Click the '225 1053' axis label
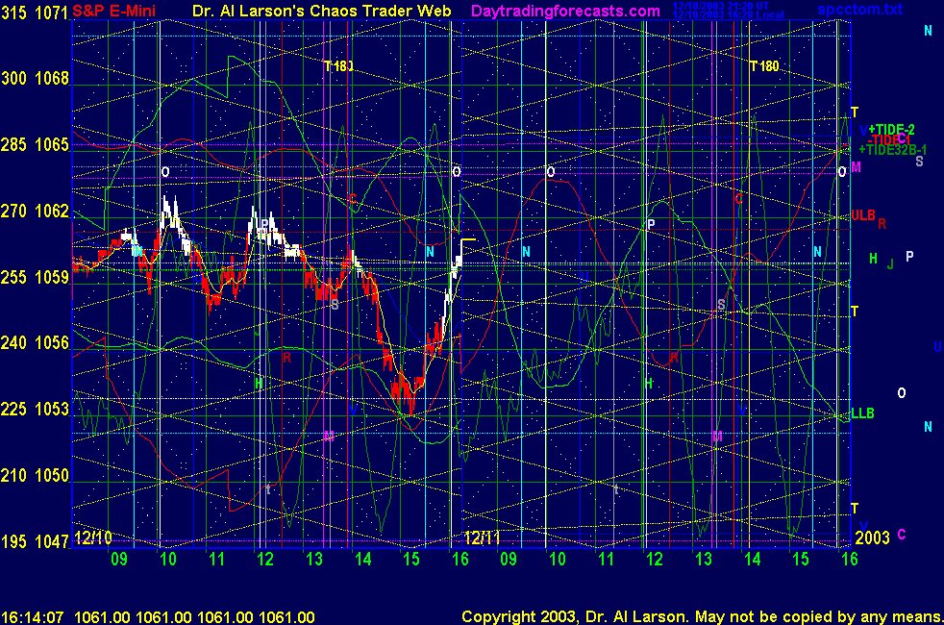 [x=35, y=410]
